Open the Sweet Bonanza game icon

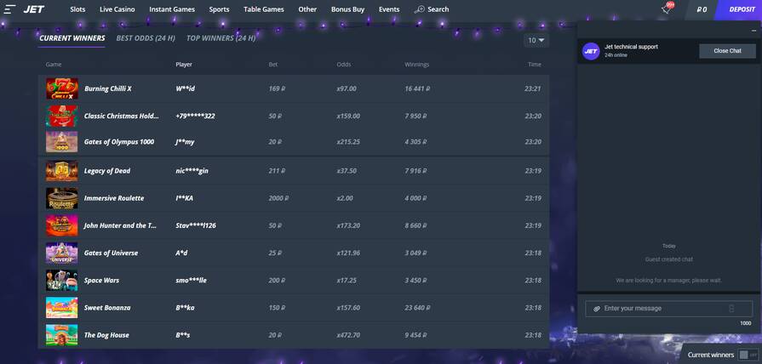click(61, 308)
